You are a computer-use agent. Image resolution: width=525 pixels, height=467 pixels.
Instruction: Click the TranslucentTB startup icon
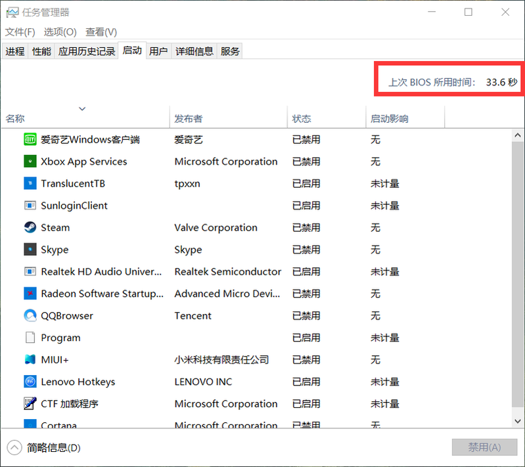[x=30, y=184]
